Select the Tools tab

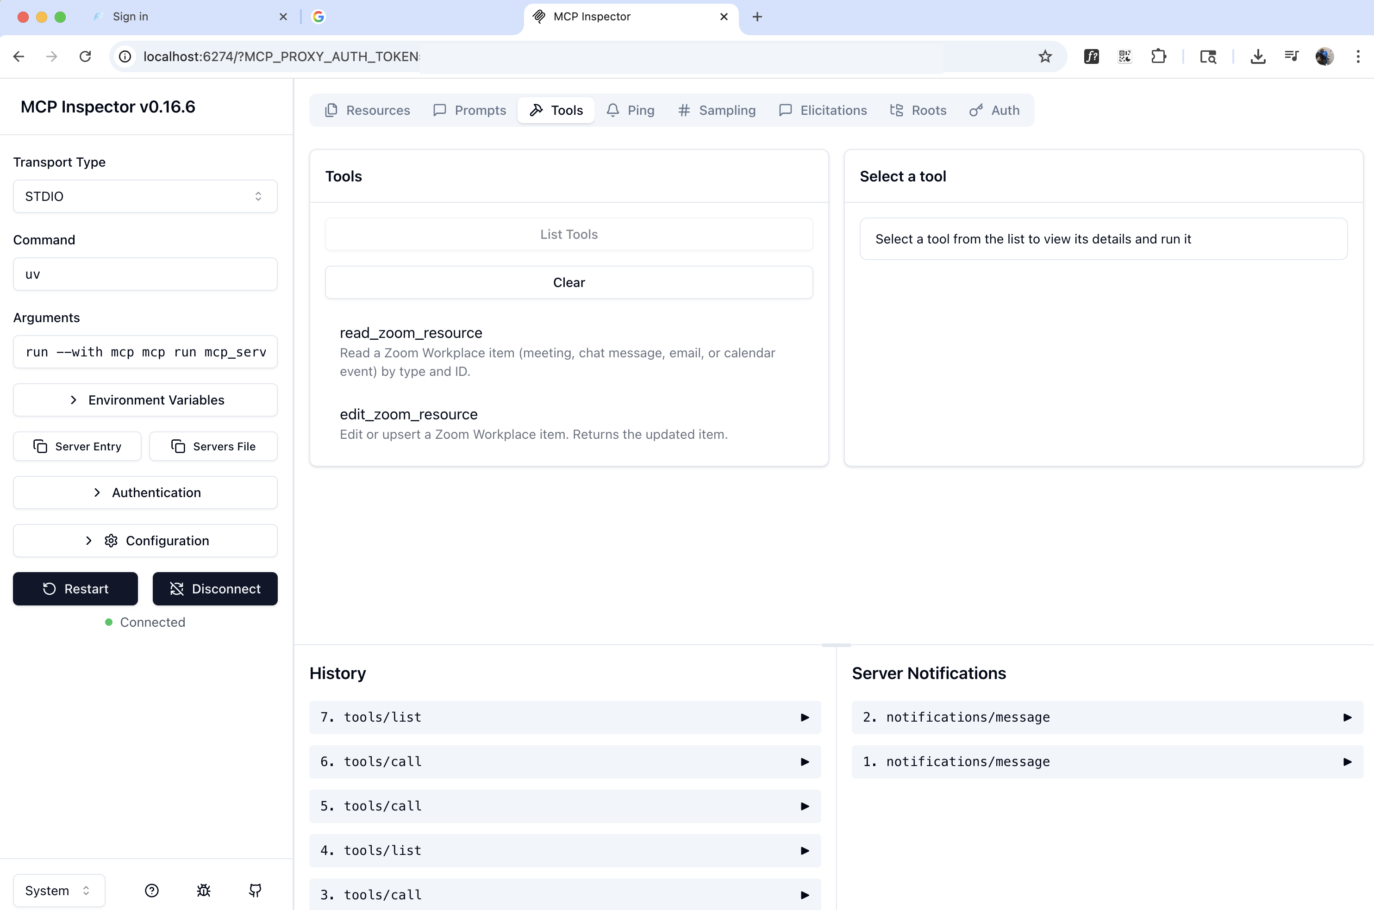coord(556,110)
